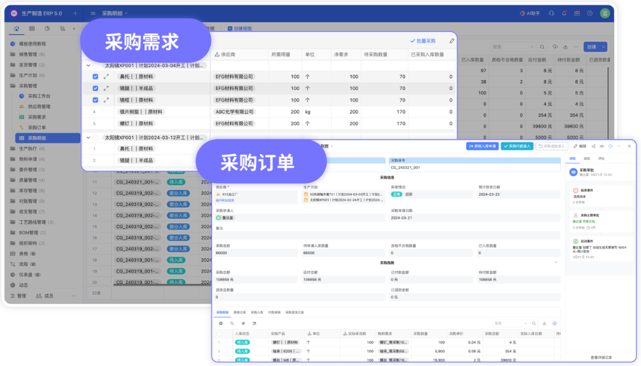Switch to the 评论 tab in order panel
Image resolution: width=641 pixels, height=366 pixels.
point(602,158)
